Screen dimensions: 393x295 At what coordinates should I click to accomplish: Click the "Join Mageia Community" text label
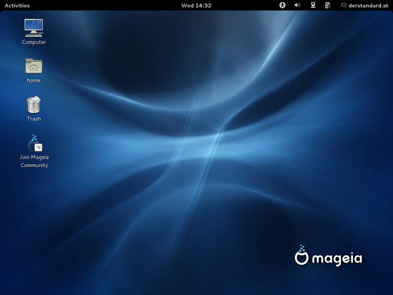click(34, 161)
